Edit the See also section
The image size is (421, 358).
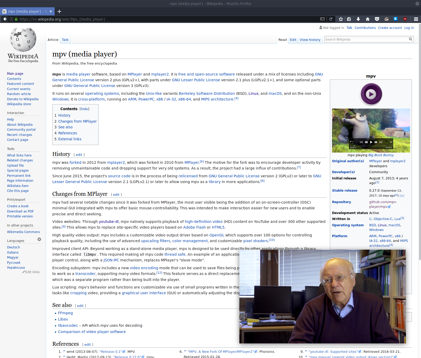80,306
